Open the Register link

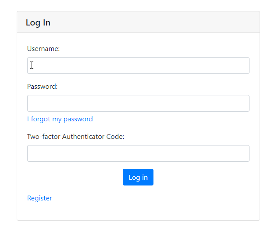(x=39, y=198)
